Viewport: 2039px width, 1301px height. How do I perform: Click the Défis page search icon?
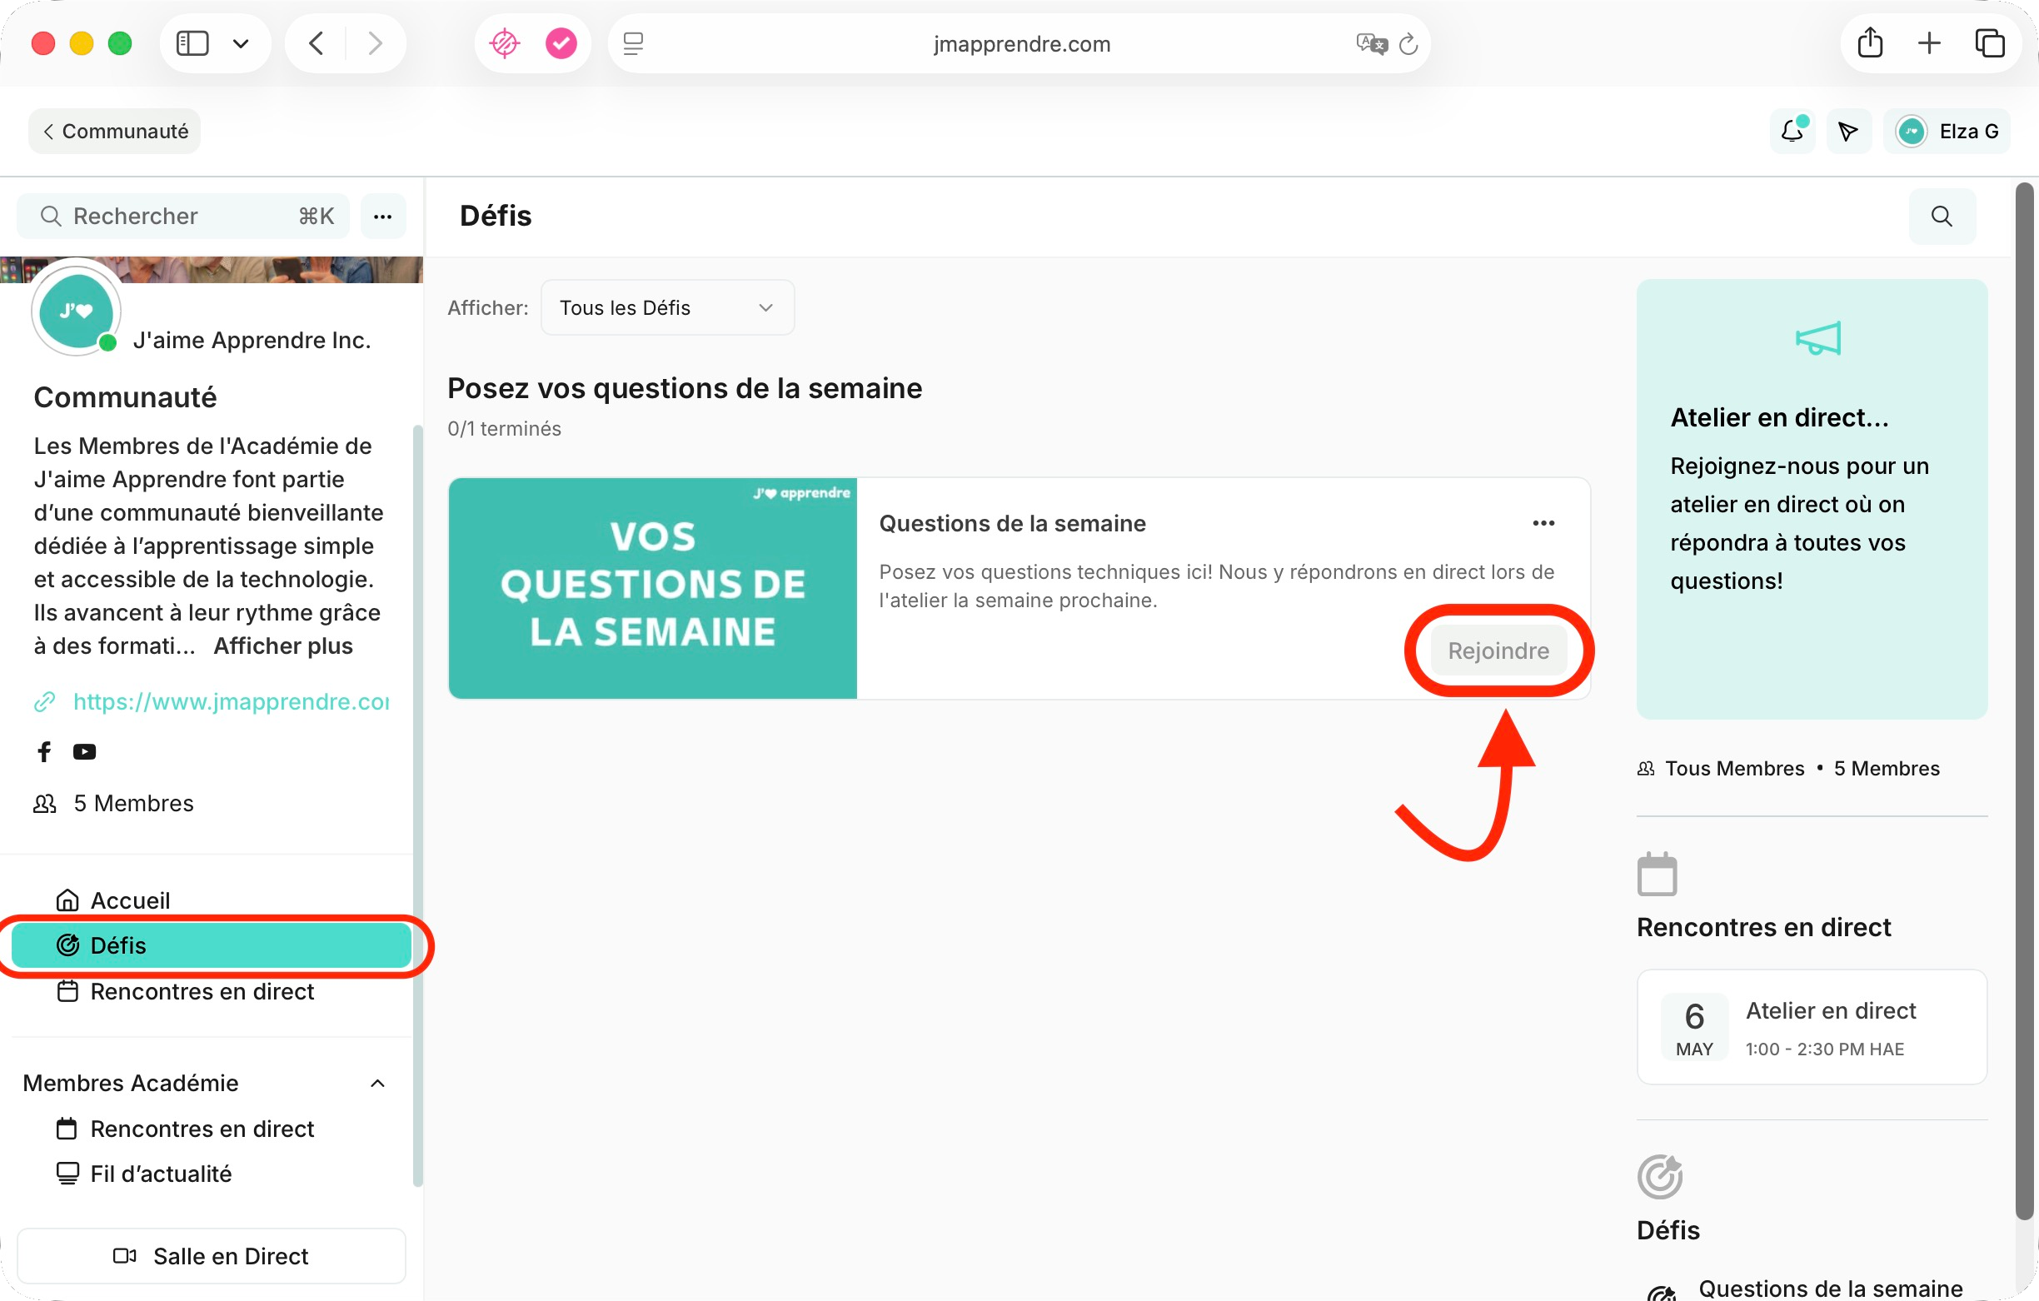[x=1942, y=216]
